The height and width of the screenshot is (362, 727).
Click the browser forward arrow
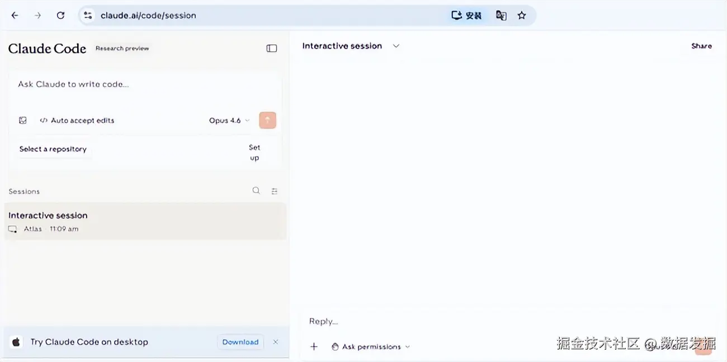coord(37,16)
